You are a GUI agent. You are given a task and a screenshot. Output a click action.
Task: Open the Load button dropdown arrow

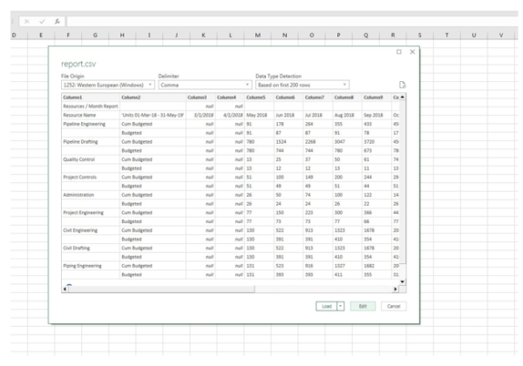tap(341, 307)
